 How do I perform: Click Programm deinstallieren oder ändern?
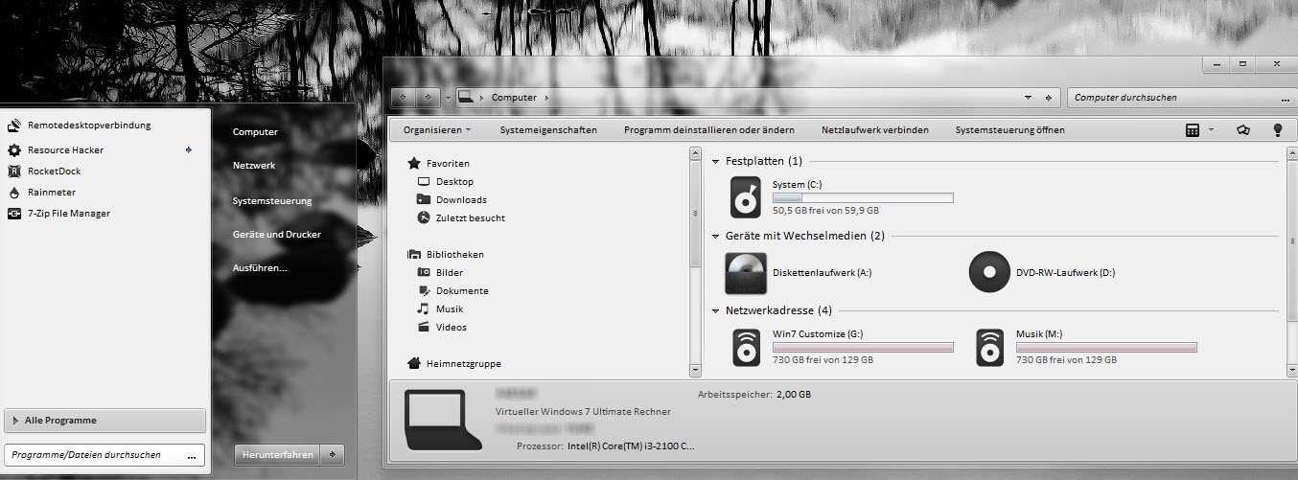[708, 130]
